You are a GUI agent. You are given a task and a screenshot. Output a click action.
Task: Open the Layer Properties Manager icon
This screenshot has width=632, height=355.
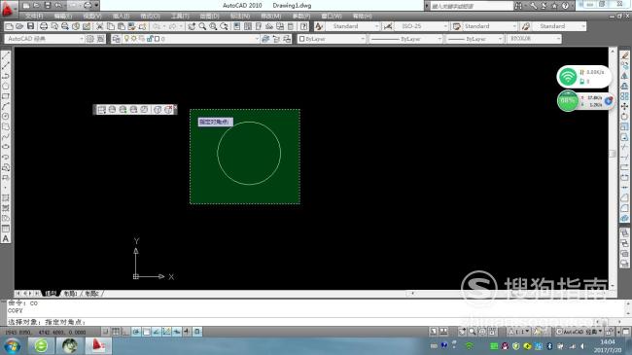(x=116, y=39)
